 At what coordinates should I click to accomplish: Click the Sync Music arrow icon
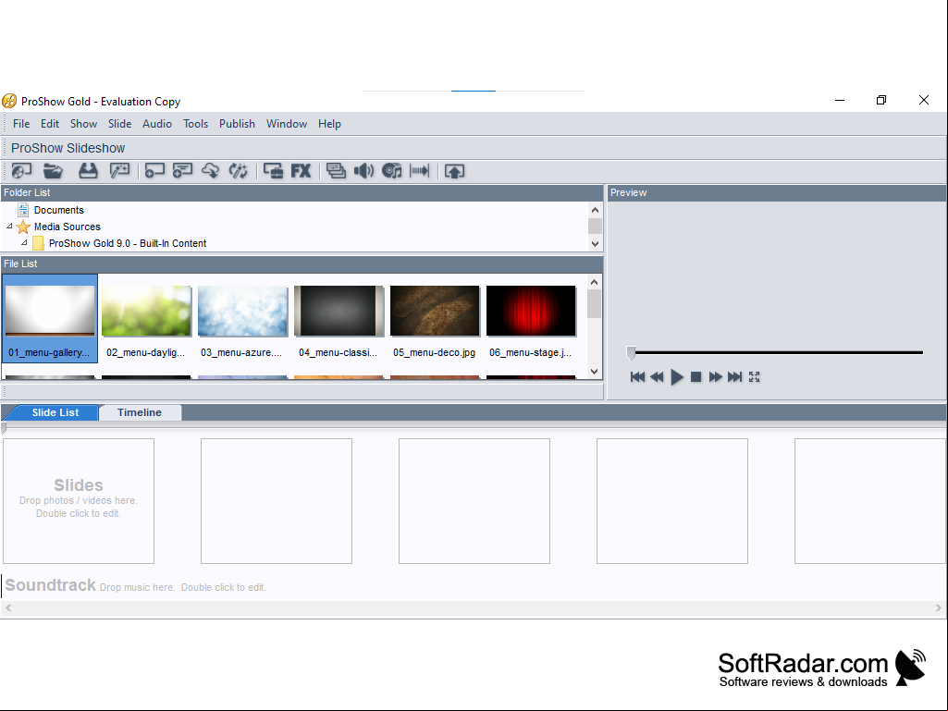420,171
